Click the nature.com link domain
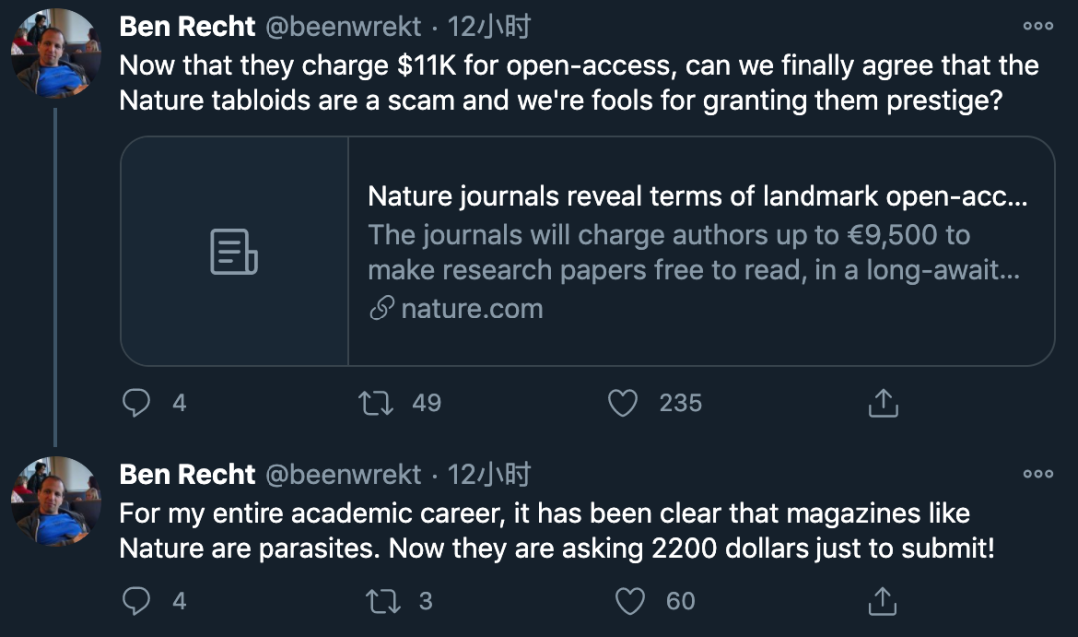Screen dimensions: 1078x637 point(471,309)
